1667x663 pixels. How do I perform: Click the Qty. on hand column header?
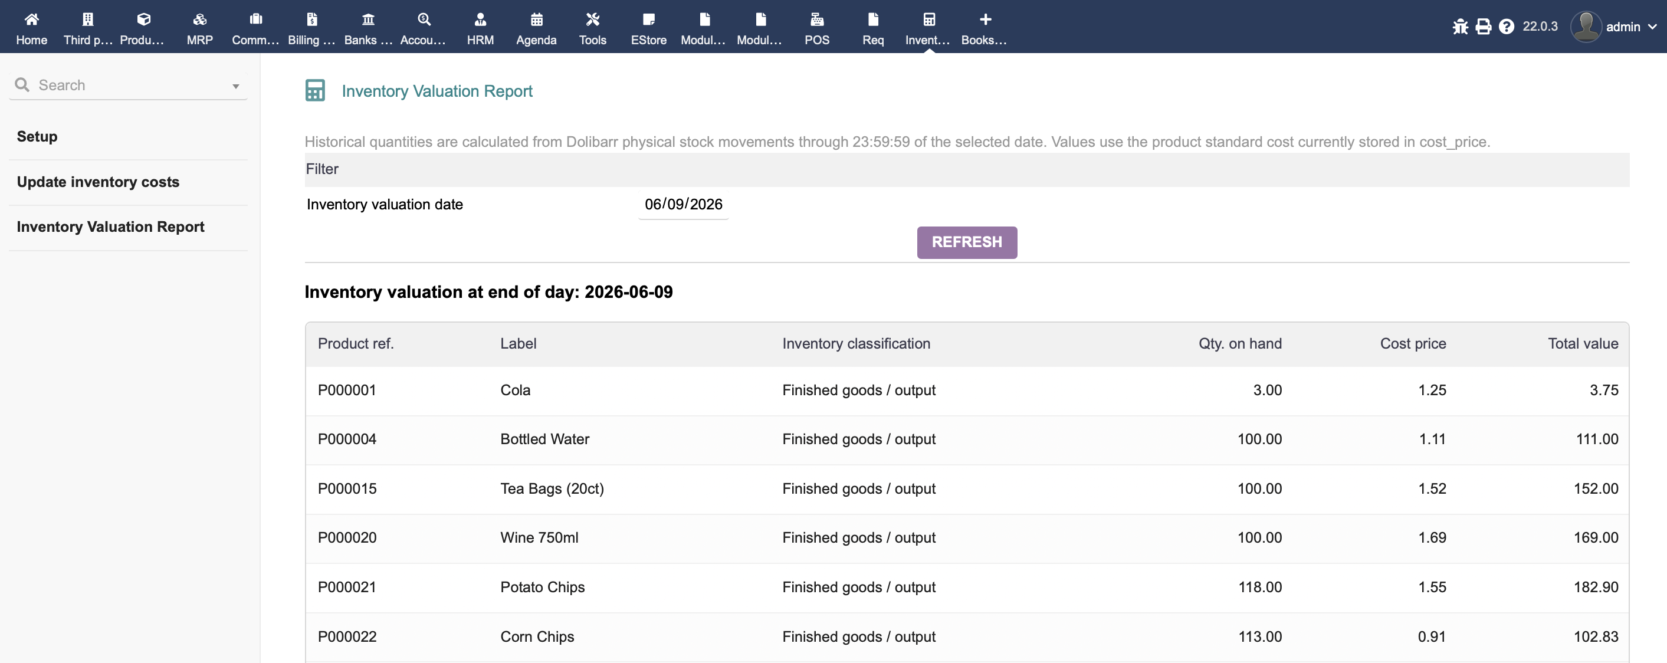click(1240, 343)
